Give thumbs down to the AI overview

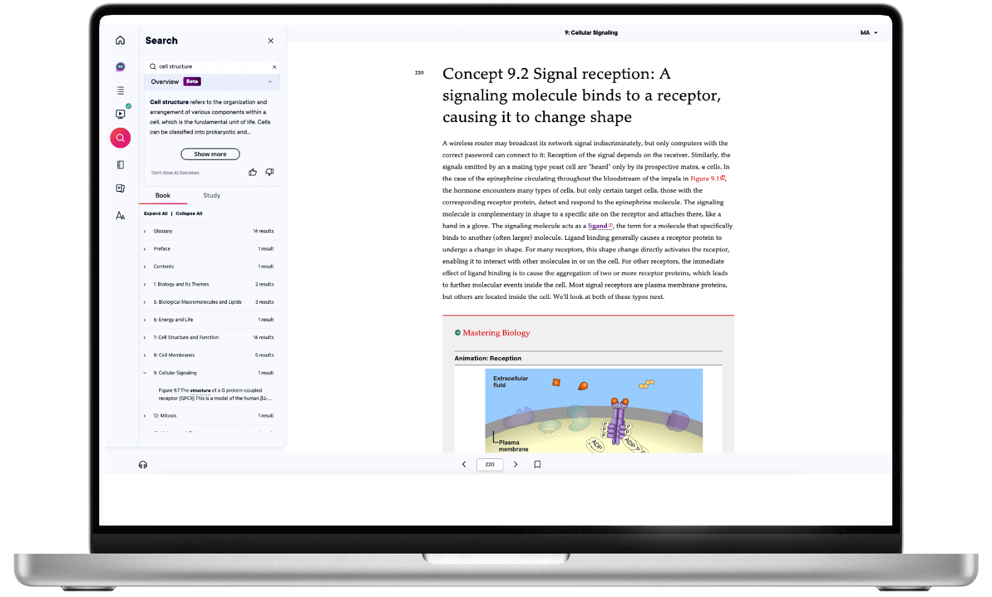(270, 172)
